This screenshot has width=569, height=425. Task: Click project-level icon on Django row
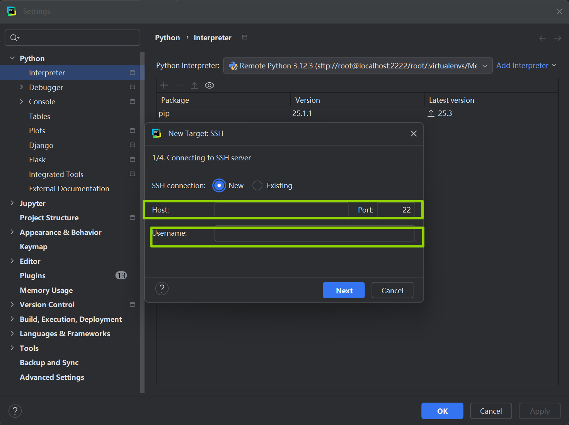(x=132, y=145)
